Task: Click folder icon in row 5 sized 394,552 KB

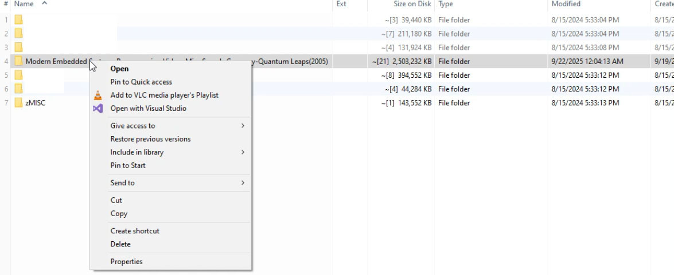Action: pyautogui.click(x=18, y=75)
